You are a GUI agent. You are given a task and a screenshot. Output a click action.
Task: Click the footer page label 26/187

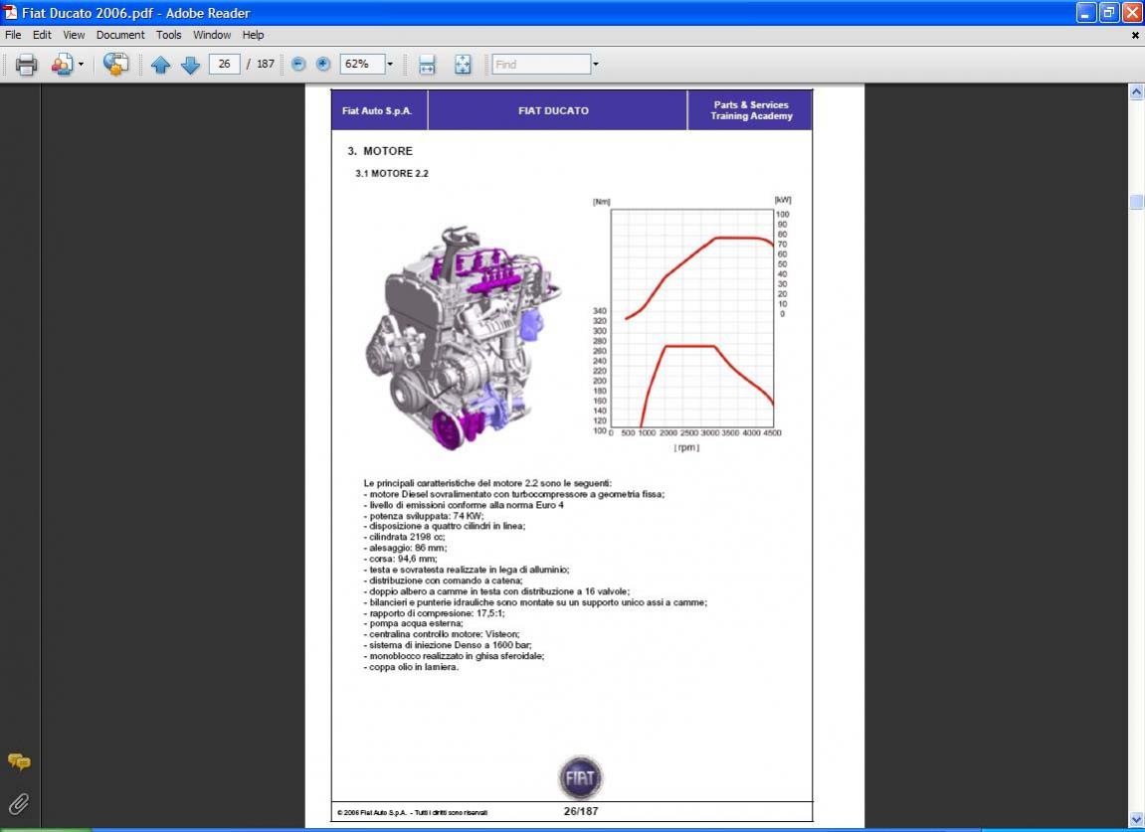[x=581, y=811]
